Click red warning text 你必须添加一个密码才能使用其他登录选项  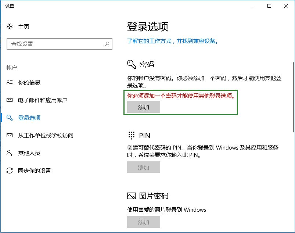point(181,96)
